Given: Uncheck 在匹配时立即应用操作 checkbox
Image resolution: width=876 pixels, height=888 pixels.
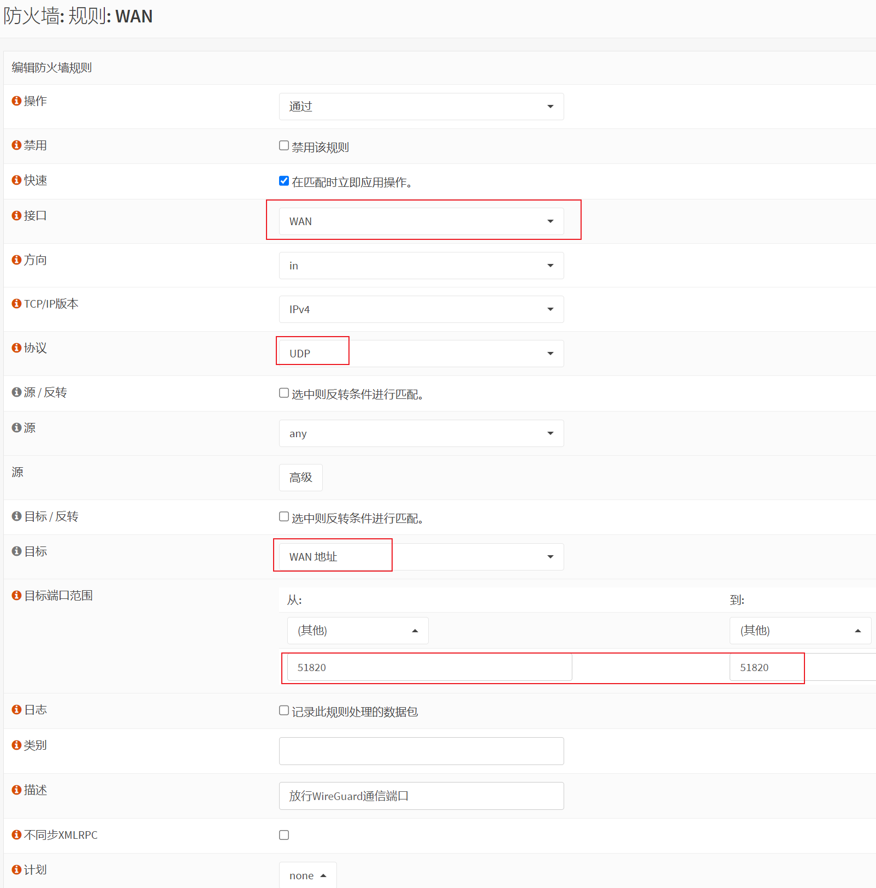Looking at the screenshot, I should coord(284,181).
